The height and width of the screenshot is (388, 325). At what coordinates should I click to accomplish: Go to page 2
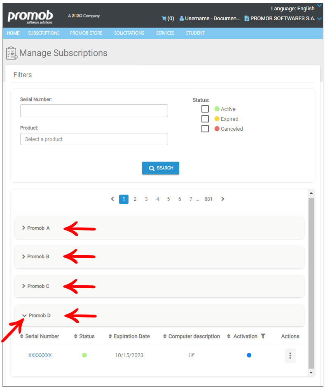135,199
